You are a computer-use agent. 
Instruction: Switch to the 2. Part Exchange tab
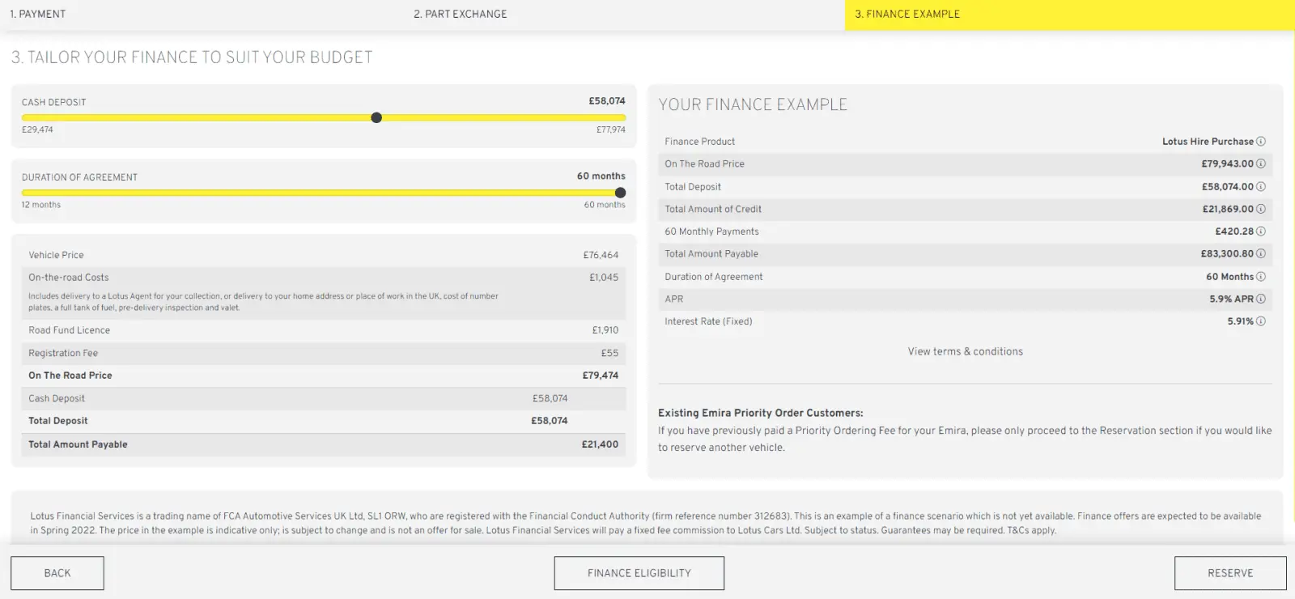click(x=460, y=14)
